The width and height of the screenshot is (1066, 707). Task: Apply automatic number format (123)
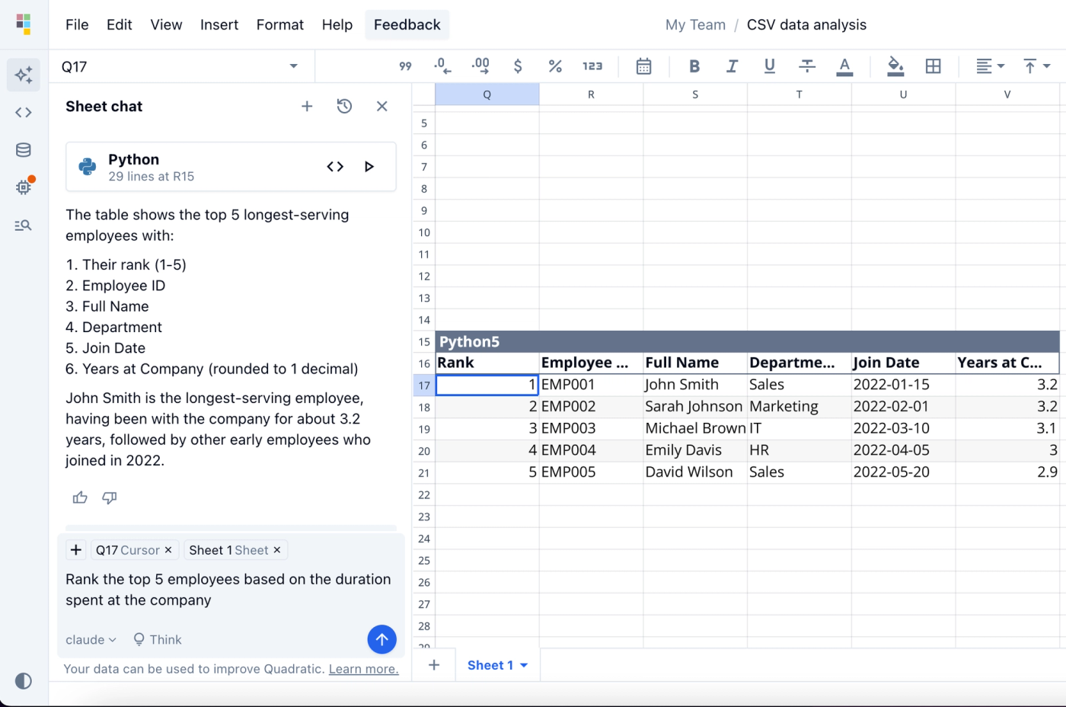592,66
